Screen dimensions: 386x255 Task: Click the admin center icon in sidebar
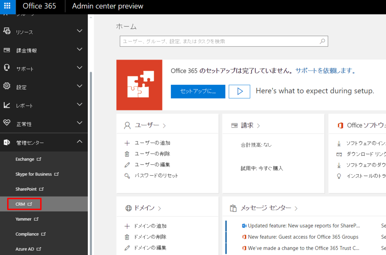tap(7, 143)
